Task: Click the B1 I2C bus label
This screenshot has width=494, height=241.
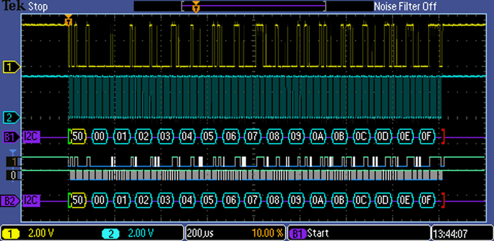Action: tap(31, 137)
